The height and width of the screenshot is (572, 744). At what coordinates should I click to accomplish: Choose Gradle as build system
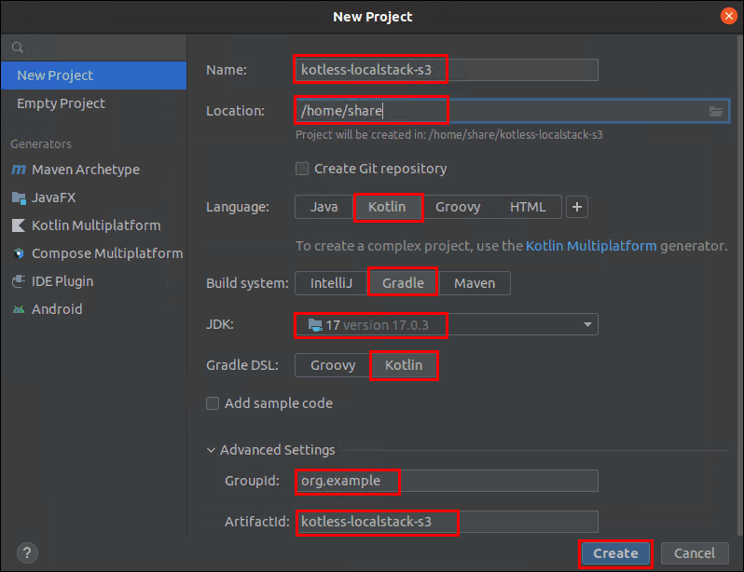[x=403, y=283]
